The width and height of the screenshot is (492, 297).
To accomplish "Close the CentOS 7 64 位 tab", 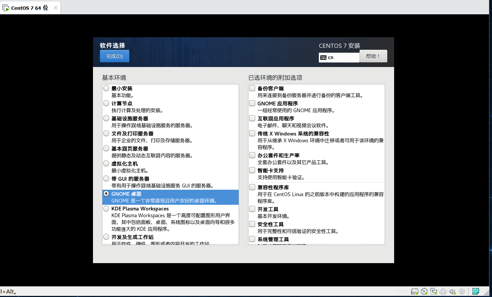I will [55, 8].
